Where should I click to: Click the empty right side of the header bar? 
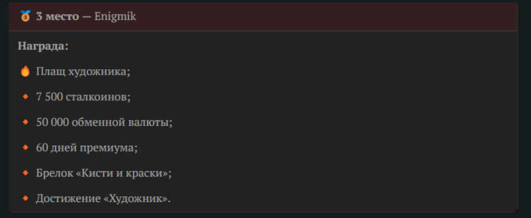pos(339,16)
